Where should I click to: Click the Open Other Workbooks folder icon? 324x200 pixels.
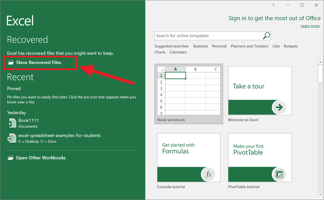10,158
